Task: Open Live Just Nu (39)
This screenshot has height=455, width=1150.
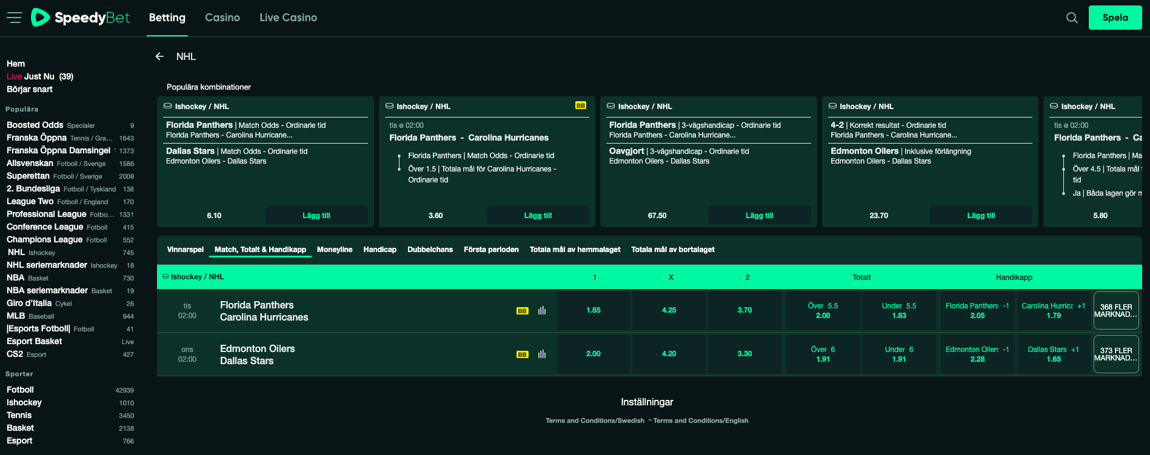Action: 40,76
